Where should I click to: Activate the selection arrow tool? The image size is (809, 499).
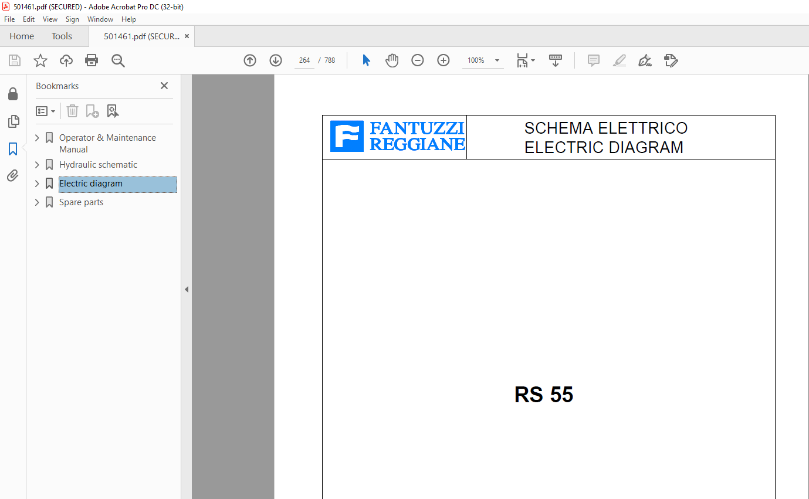click(x=367, y=60)
